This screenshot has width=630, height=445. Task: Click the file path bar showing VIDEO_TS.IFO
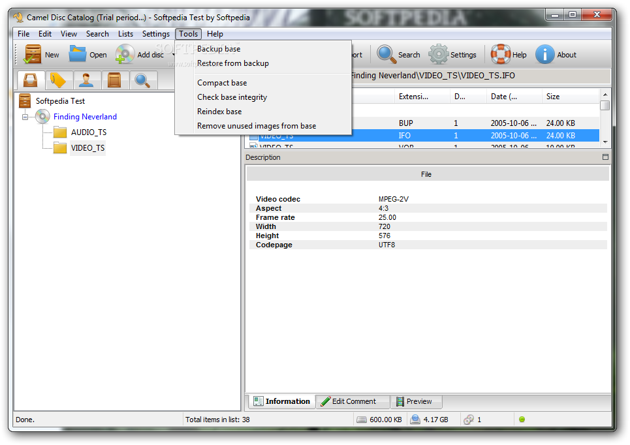(x=480, y=76)
